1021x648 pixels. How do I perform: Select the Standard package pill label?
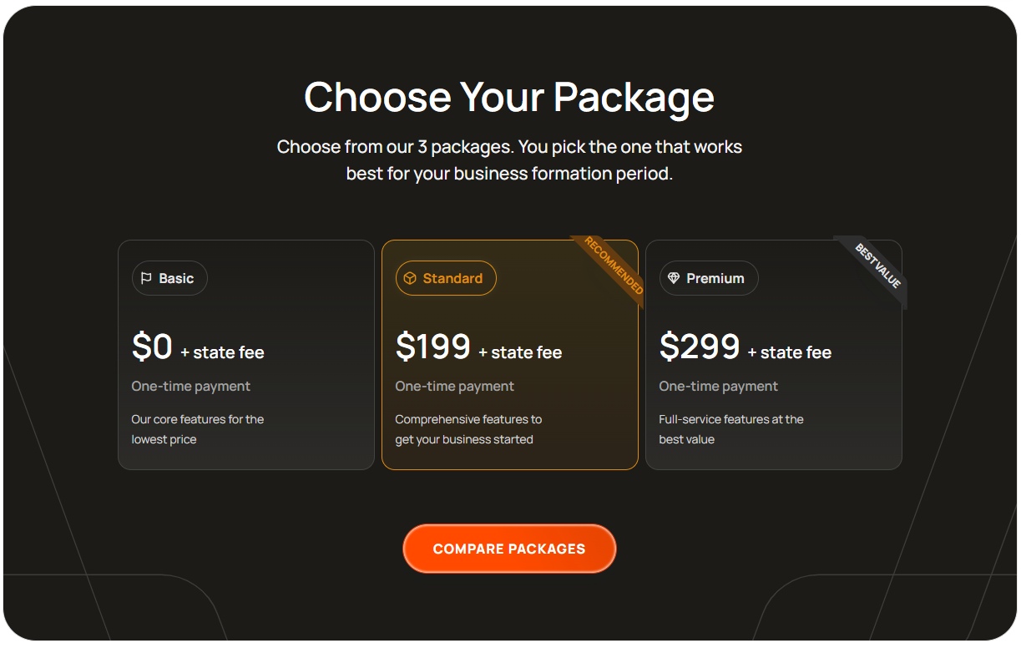(x=446, y=279)
